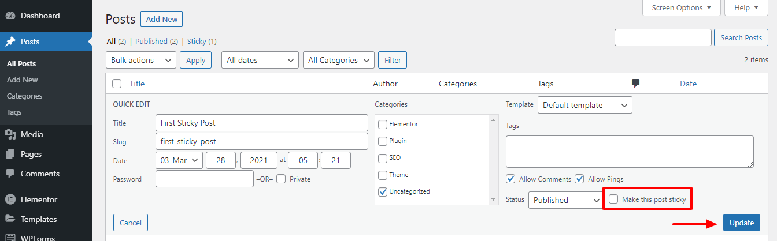Open the Dashboard icon in sidebar
Image resolution: width=777 pixels, height=241 pixels.
tap(10, 16)
